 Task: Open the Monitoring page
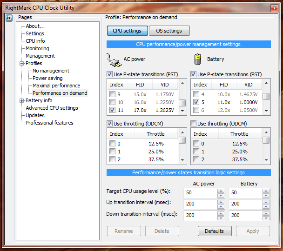(x=37, y=48)
